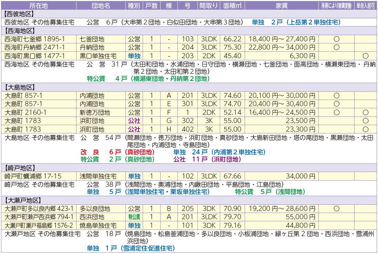Click the 所在地 column header
Screen dimensions: 378x254
[39, 6]
